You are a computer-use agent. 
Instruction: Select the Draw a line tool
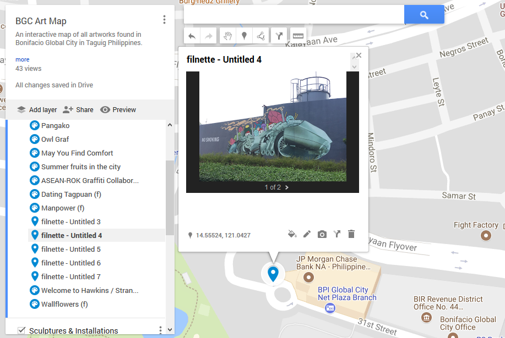coord(261,36)
